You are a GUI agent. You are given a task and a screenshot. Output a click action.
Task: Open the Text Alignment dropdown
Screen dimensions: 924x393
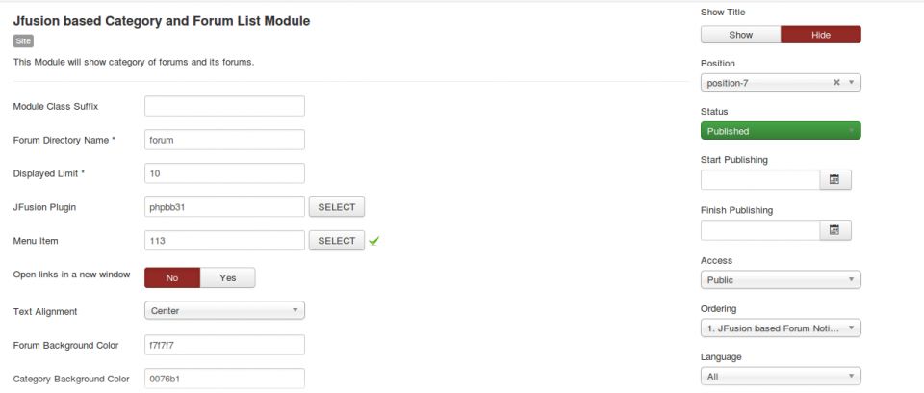pos(224,310)
